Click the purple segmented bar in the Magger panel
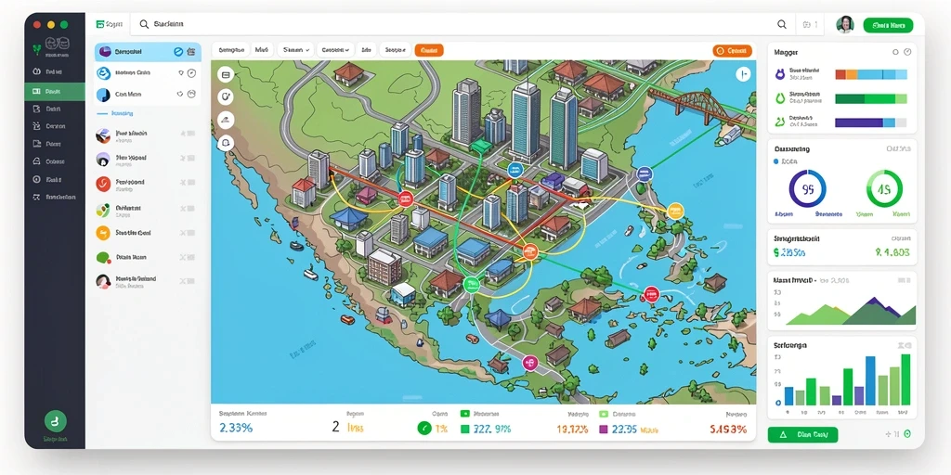This screenshot has height=475, width=951. [871, 122]
